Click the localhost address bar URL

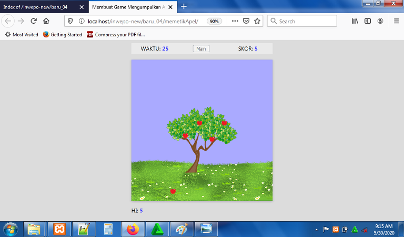point(143,22)
